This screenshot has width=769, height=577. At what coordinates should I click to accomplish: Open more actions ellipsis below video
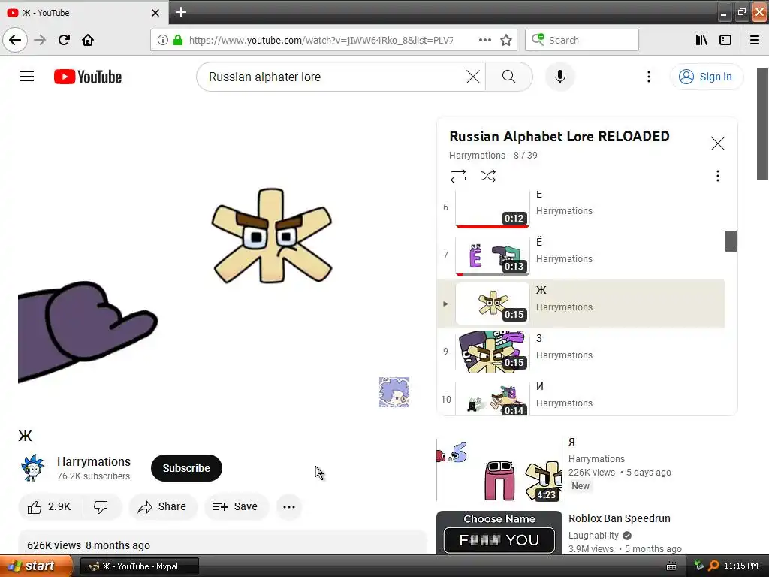tap(289, 506)
